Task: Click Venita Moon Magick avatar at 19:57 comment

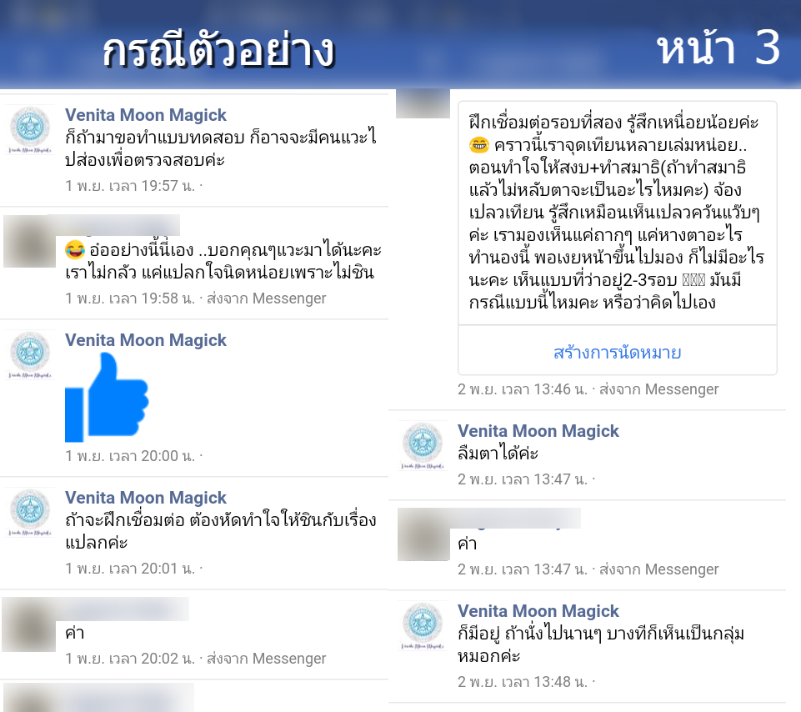Action: tap(30, 129)
